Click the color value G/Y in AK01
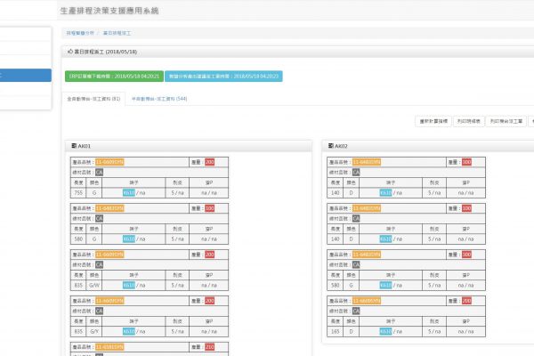The image size is (534, 356). click(94, 331)
